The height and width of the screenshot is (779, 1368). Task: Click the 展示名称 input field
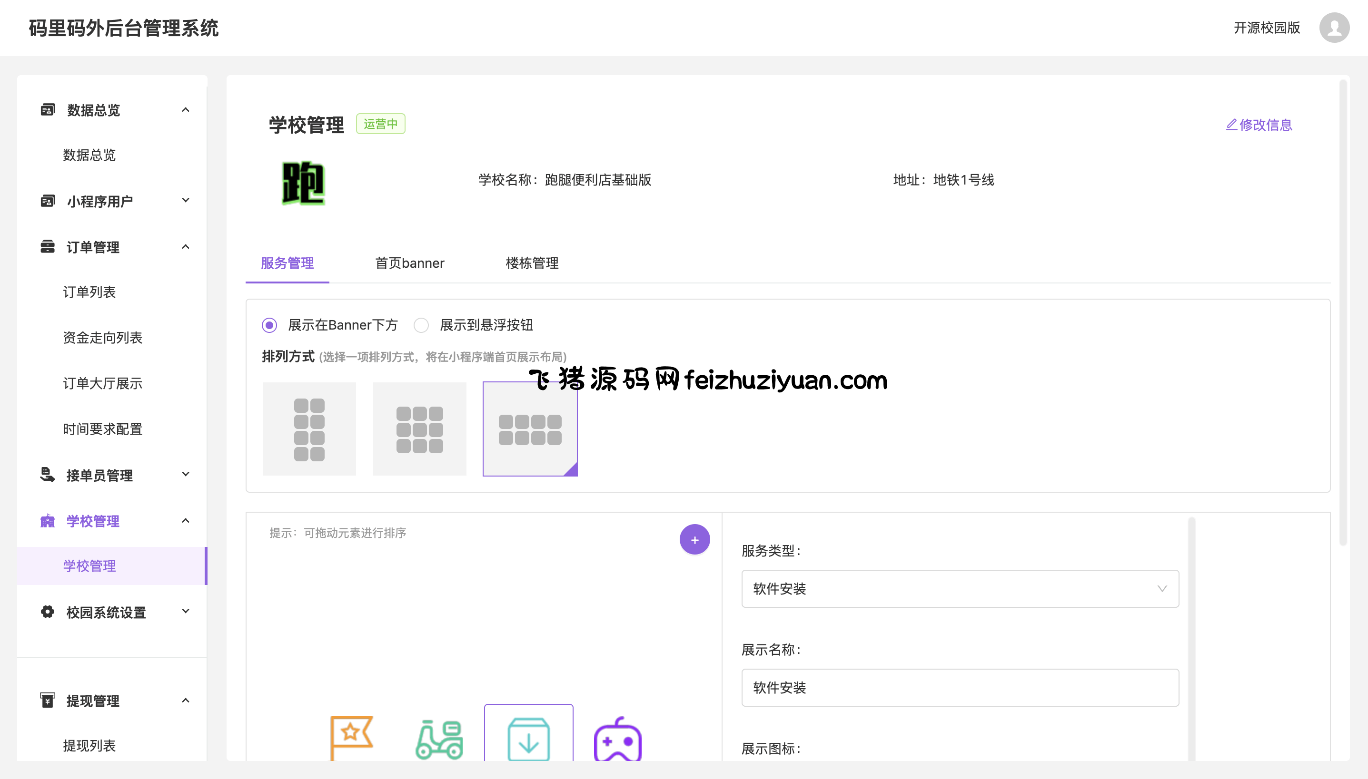pos(960,688)
